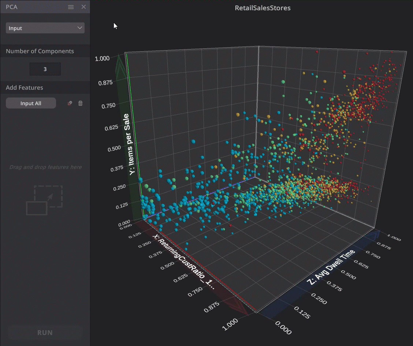Click the X: ReturningCustRatio axis label
This screenshot has height=346, width=413.
click(x=184, y=262)
